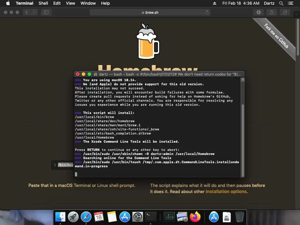Open the Trash from the Dock
Viewport: 300px width, 225px height.
point(239,217)
